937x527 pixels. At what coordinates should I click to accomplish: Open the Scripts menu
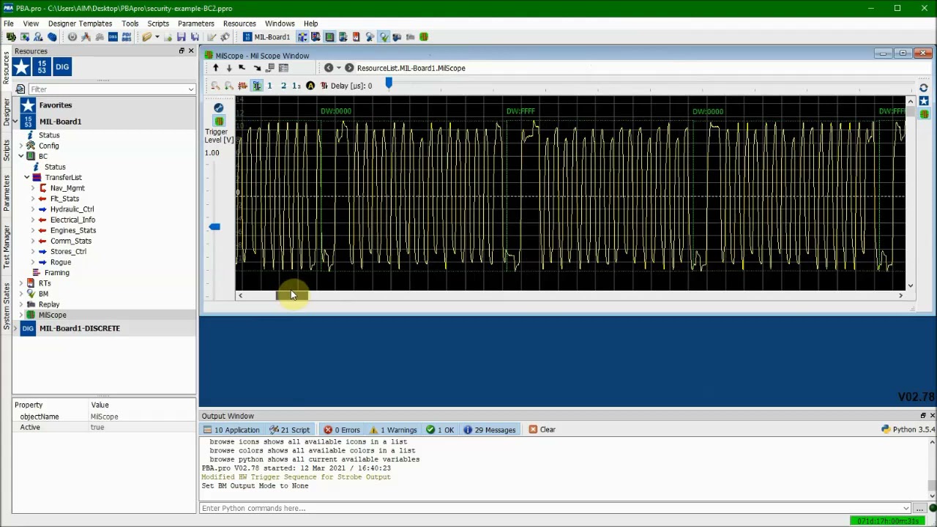pyautogui.click(x=158, y=23)
